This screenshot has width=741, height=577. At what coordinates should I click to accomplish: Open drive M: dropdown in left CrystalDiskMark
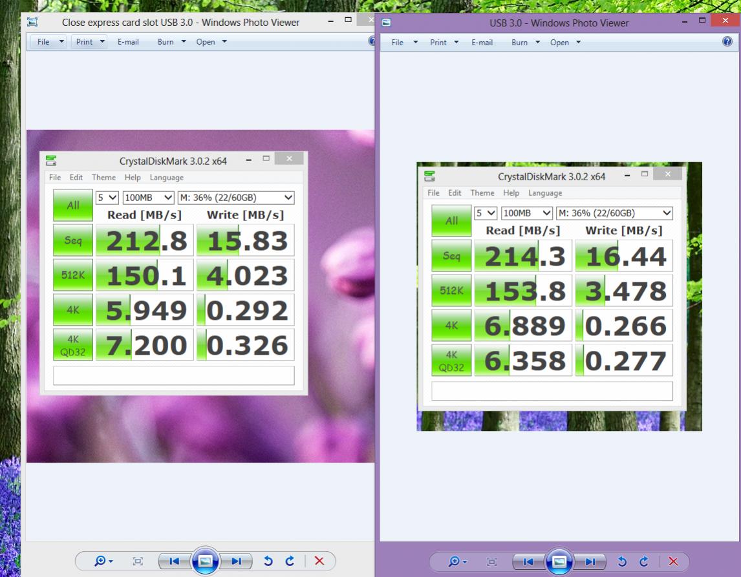236,197
